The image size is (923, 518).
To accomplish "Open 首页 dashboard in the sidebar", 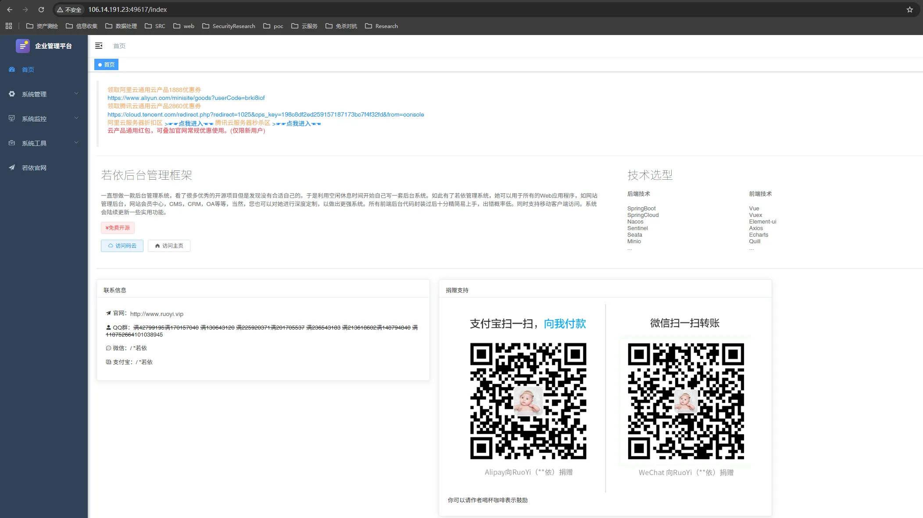I will pos(28,70).
